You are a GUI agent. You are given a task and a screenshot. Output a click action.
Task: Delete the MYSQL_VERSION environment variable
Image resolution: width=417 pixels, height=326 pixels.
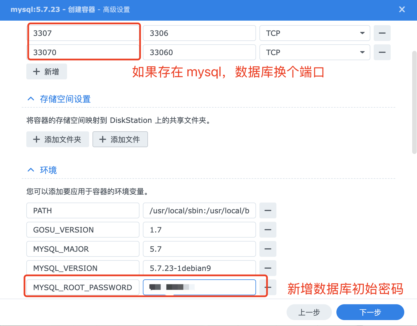[x=268, y=268]
